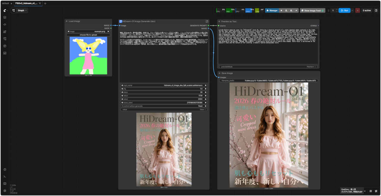Click the red cancel X button beside Run
This screenshot has height=196, width=381.
point(357,10)
